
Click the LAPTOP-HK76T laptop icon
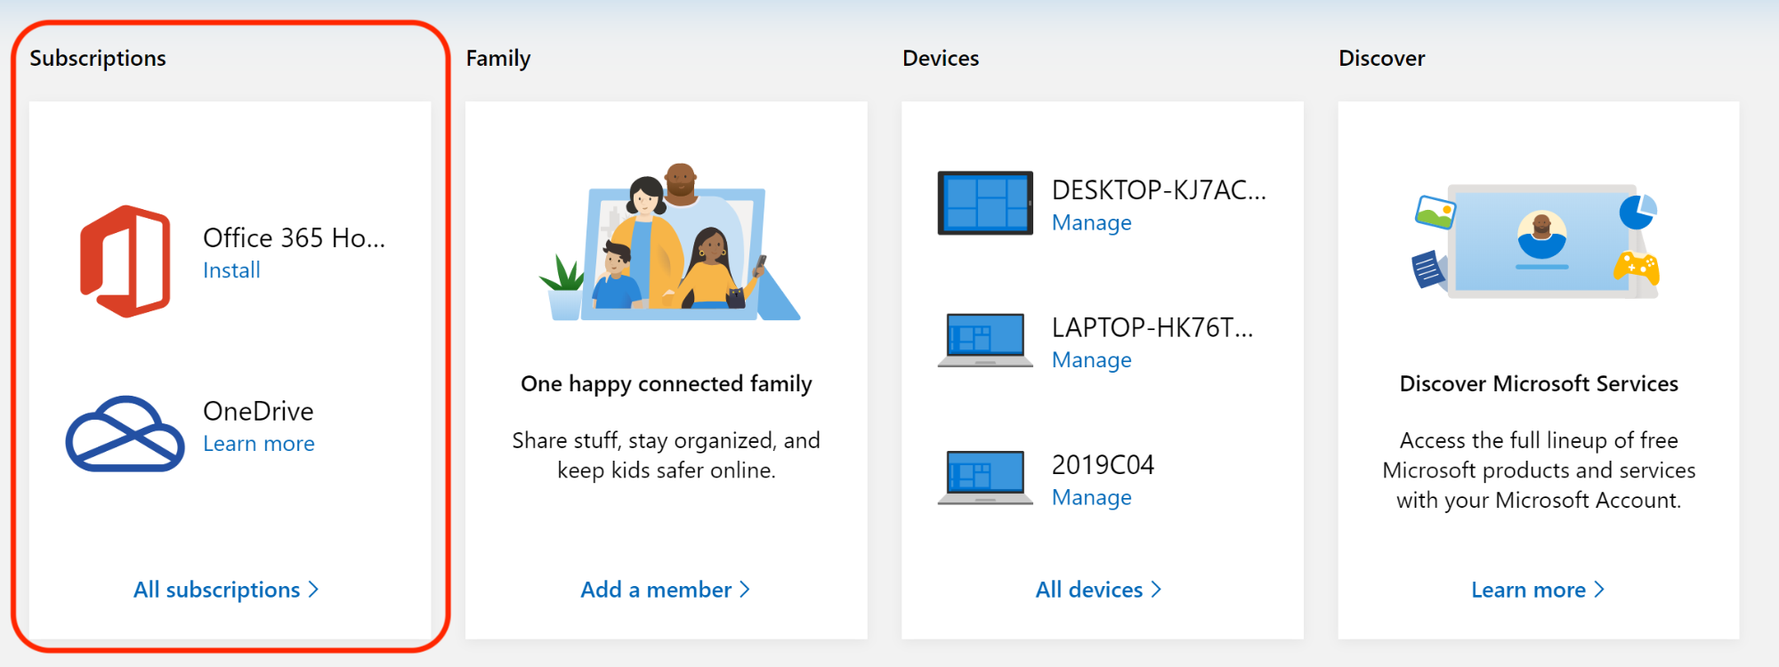pyautogui.click(x=985, y=340)
